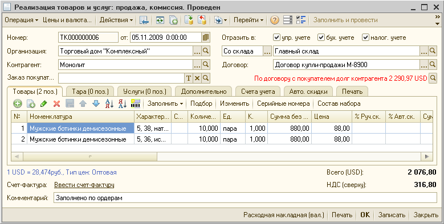The image size is (444, 224).
Task: Click the T type-select button in Заказ покупателя
Action: pyautogui.click(x=189, y=78)
